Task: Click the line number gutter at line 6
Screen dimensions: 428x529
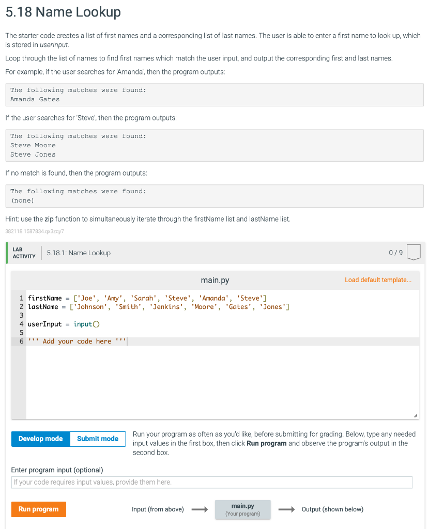Action: 21,341
